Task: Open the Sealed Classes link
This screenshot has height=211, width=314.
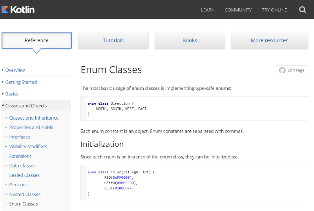Action: [24, 175]
